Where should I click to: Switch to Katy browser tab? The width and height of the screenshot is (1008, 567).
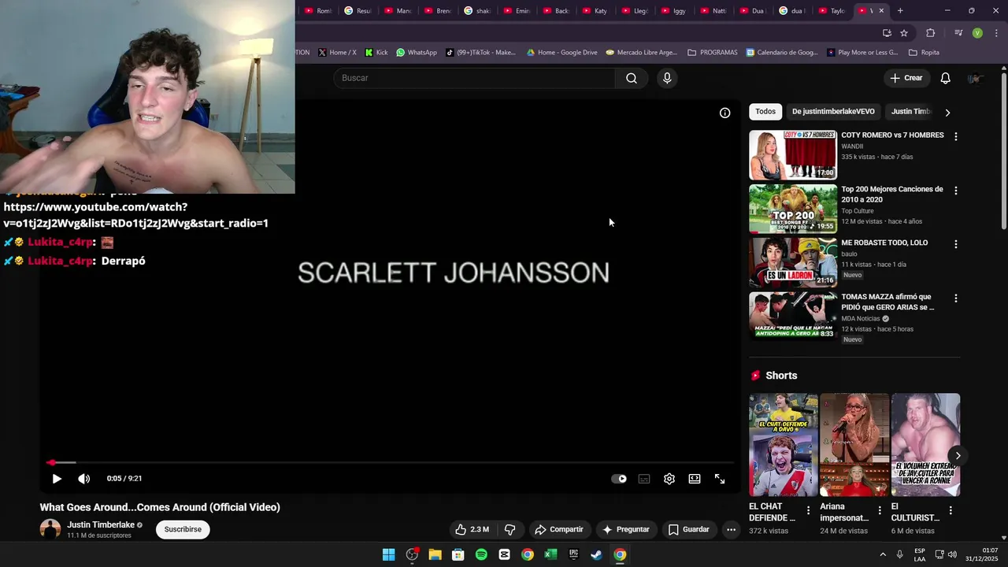(595, 11)
